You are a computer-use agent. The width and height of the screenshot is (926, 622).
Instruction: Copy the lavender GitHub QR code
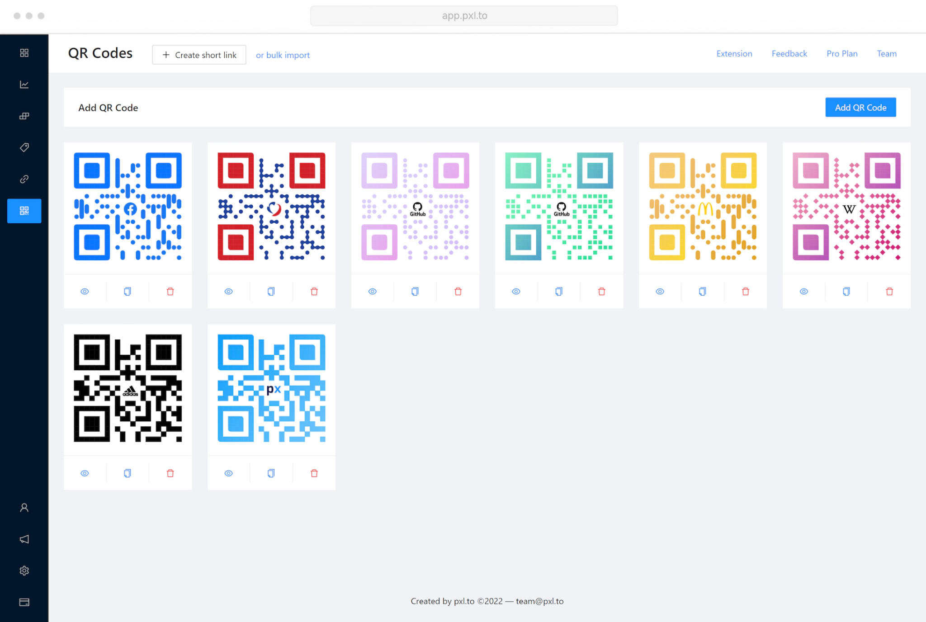(415, 292)
